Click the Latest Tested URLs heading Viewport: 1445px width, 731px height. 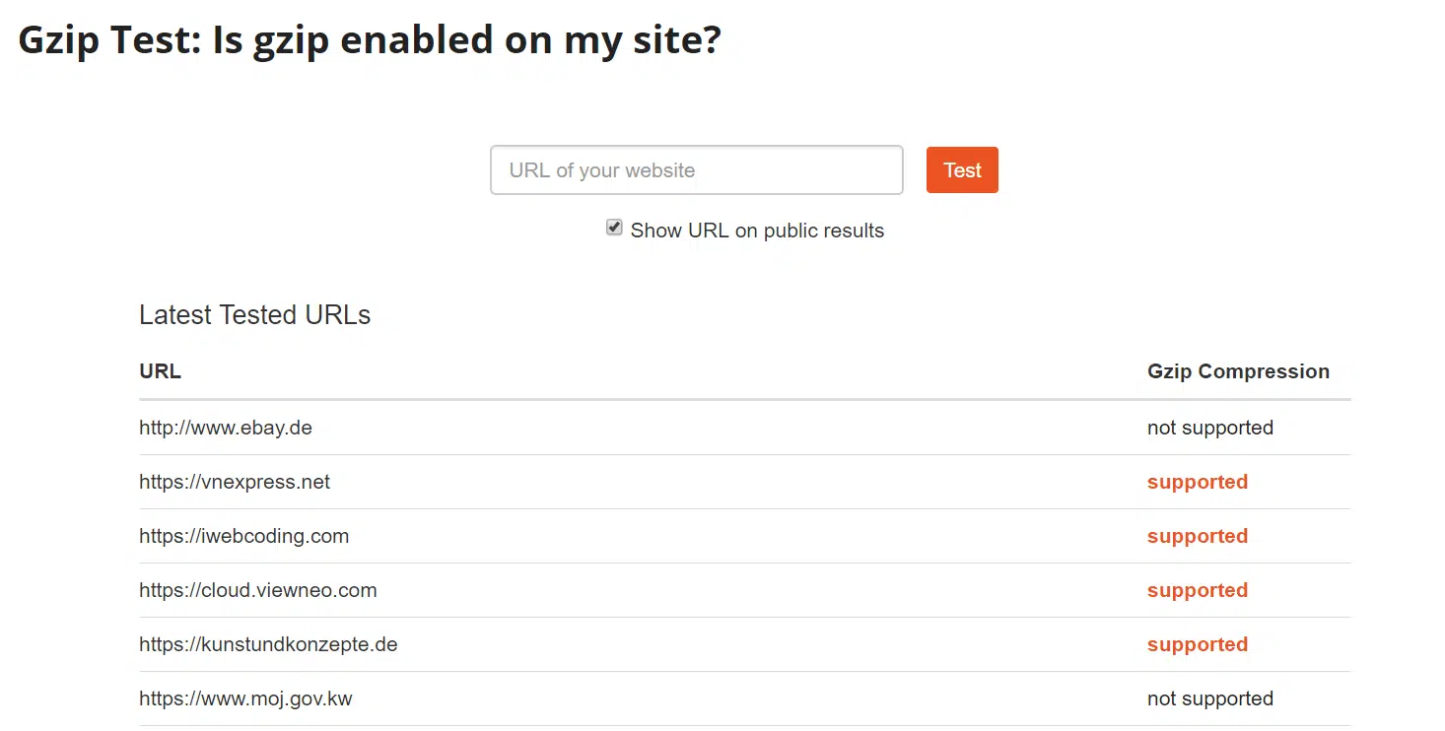pyautogui.click(x=254, y=315)
